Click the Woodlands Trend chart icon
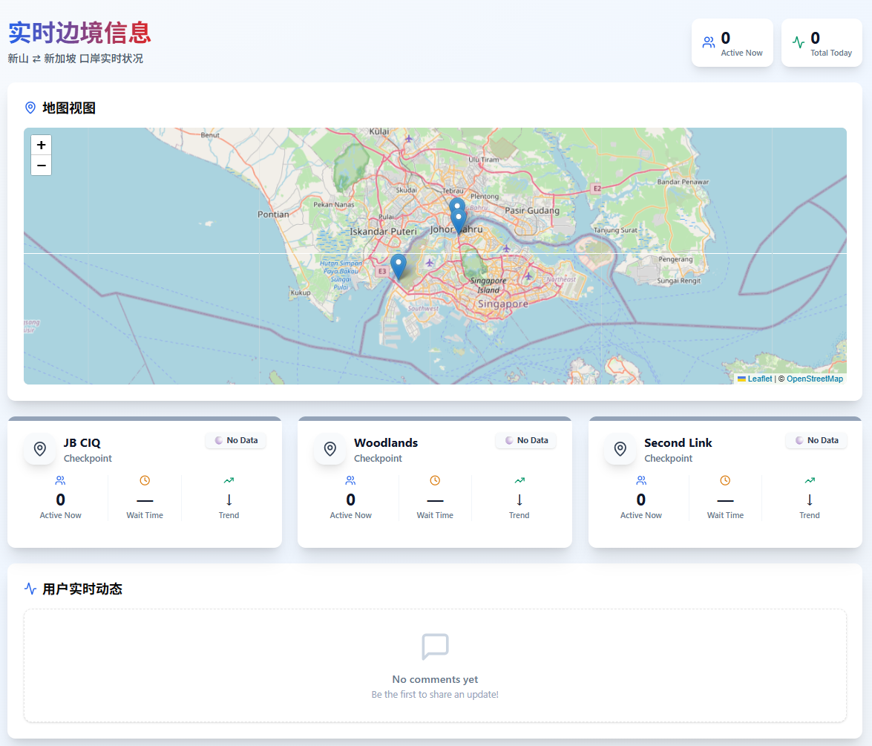 click(x=519, y=480)
